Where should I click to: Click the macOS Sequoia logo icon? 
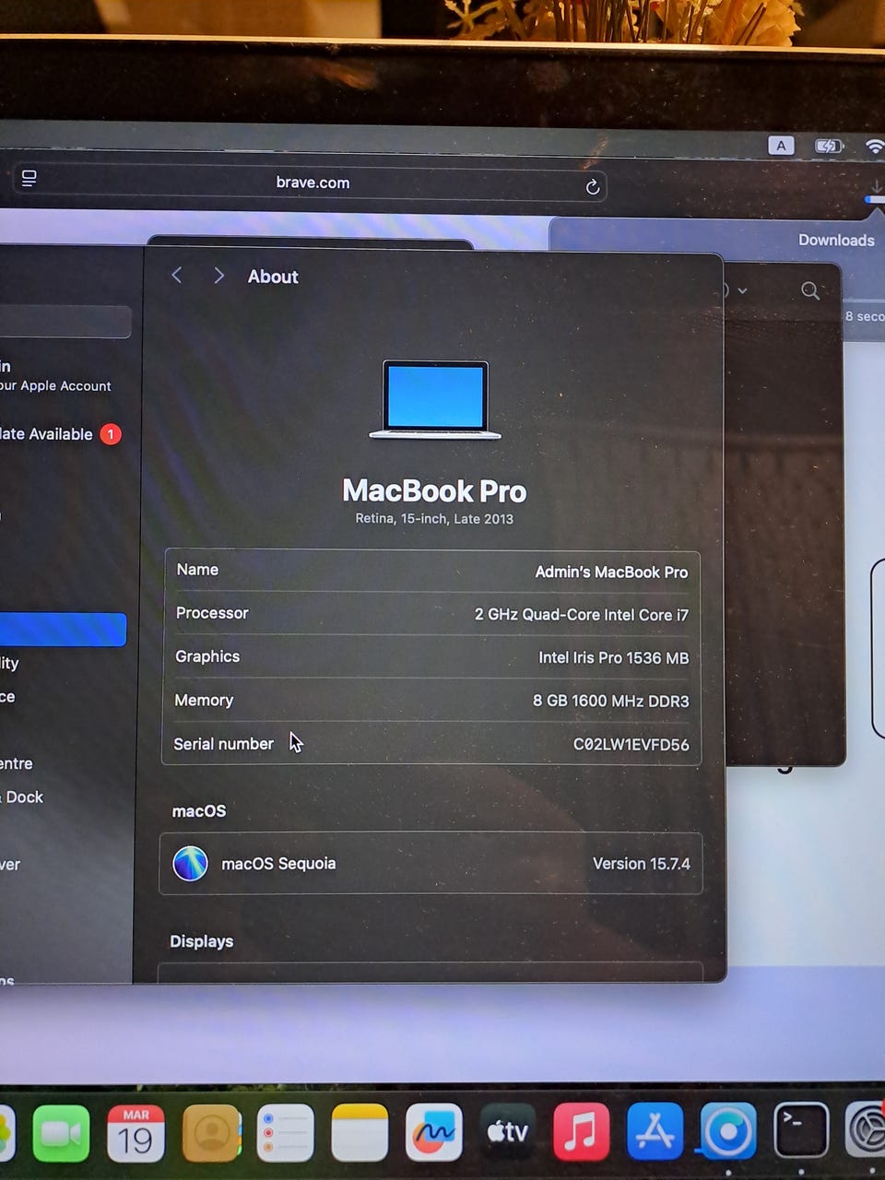click(x=190, y=864)
